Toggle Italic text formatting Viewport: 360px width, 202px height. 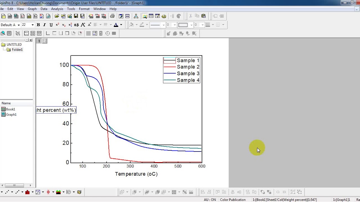(44, 25)
